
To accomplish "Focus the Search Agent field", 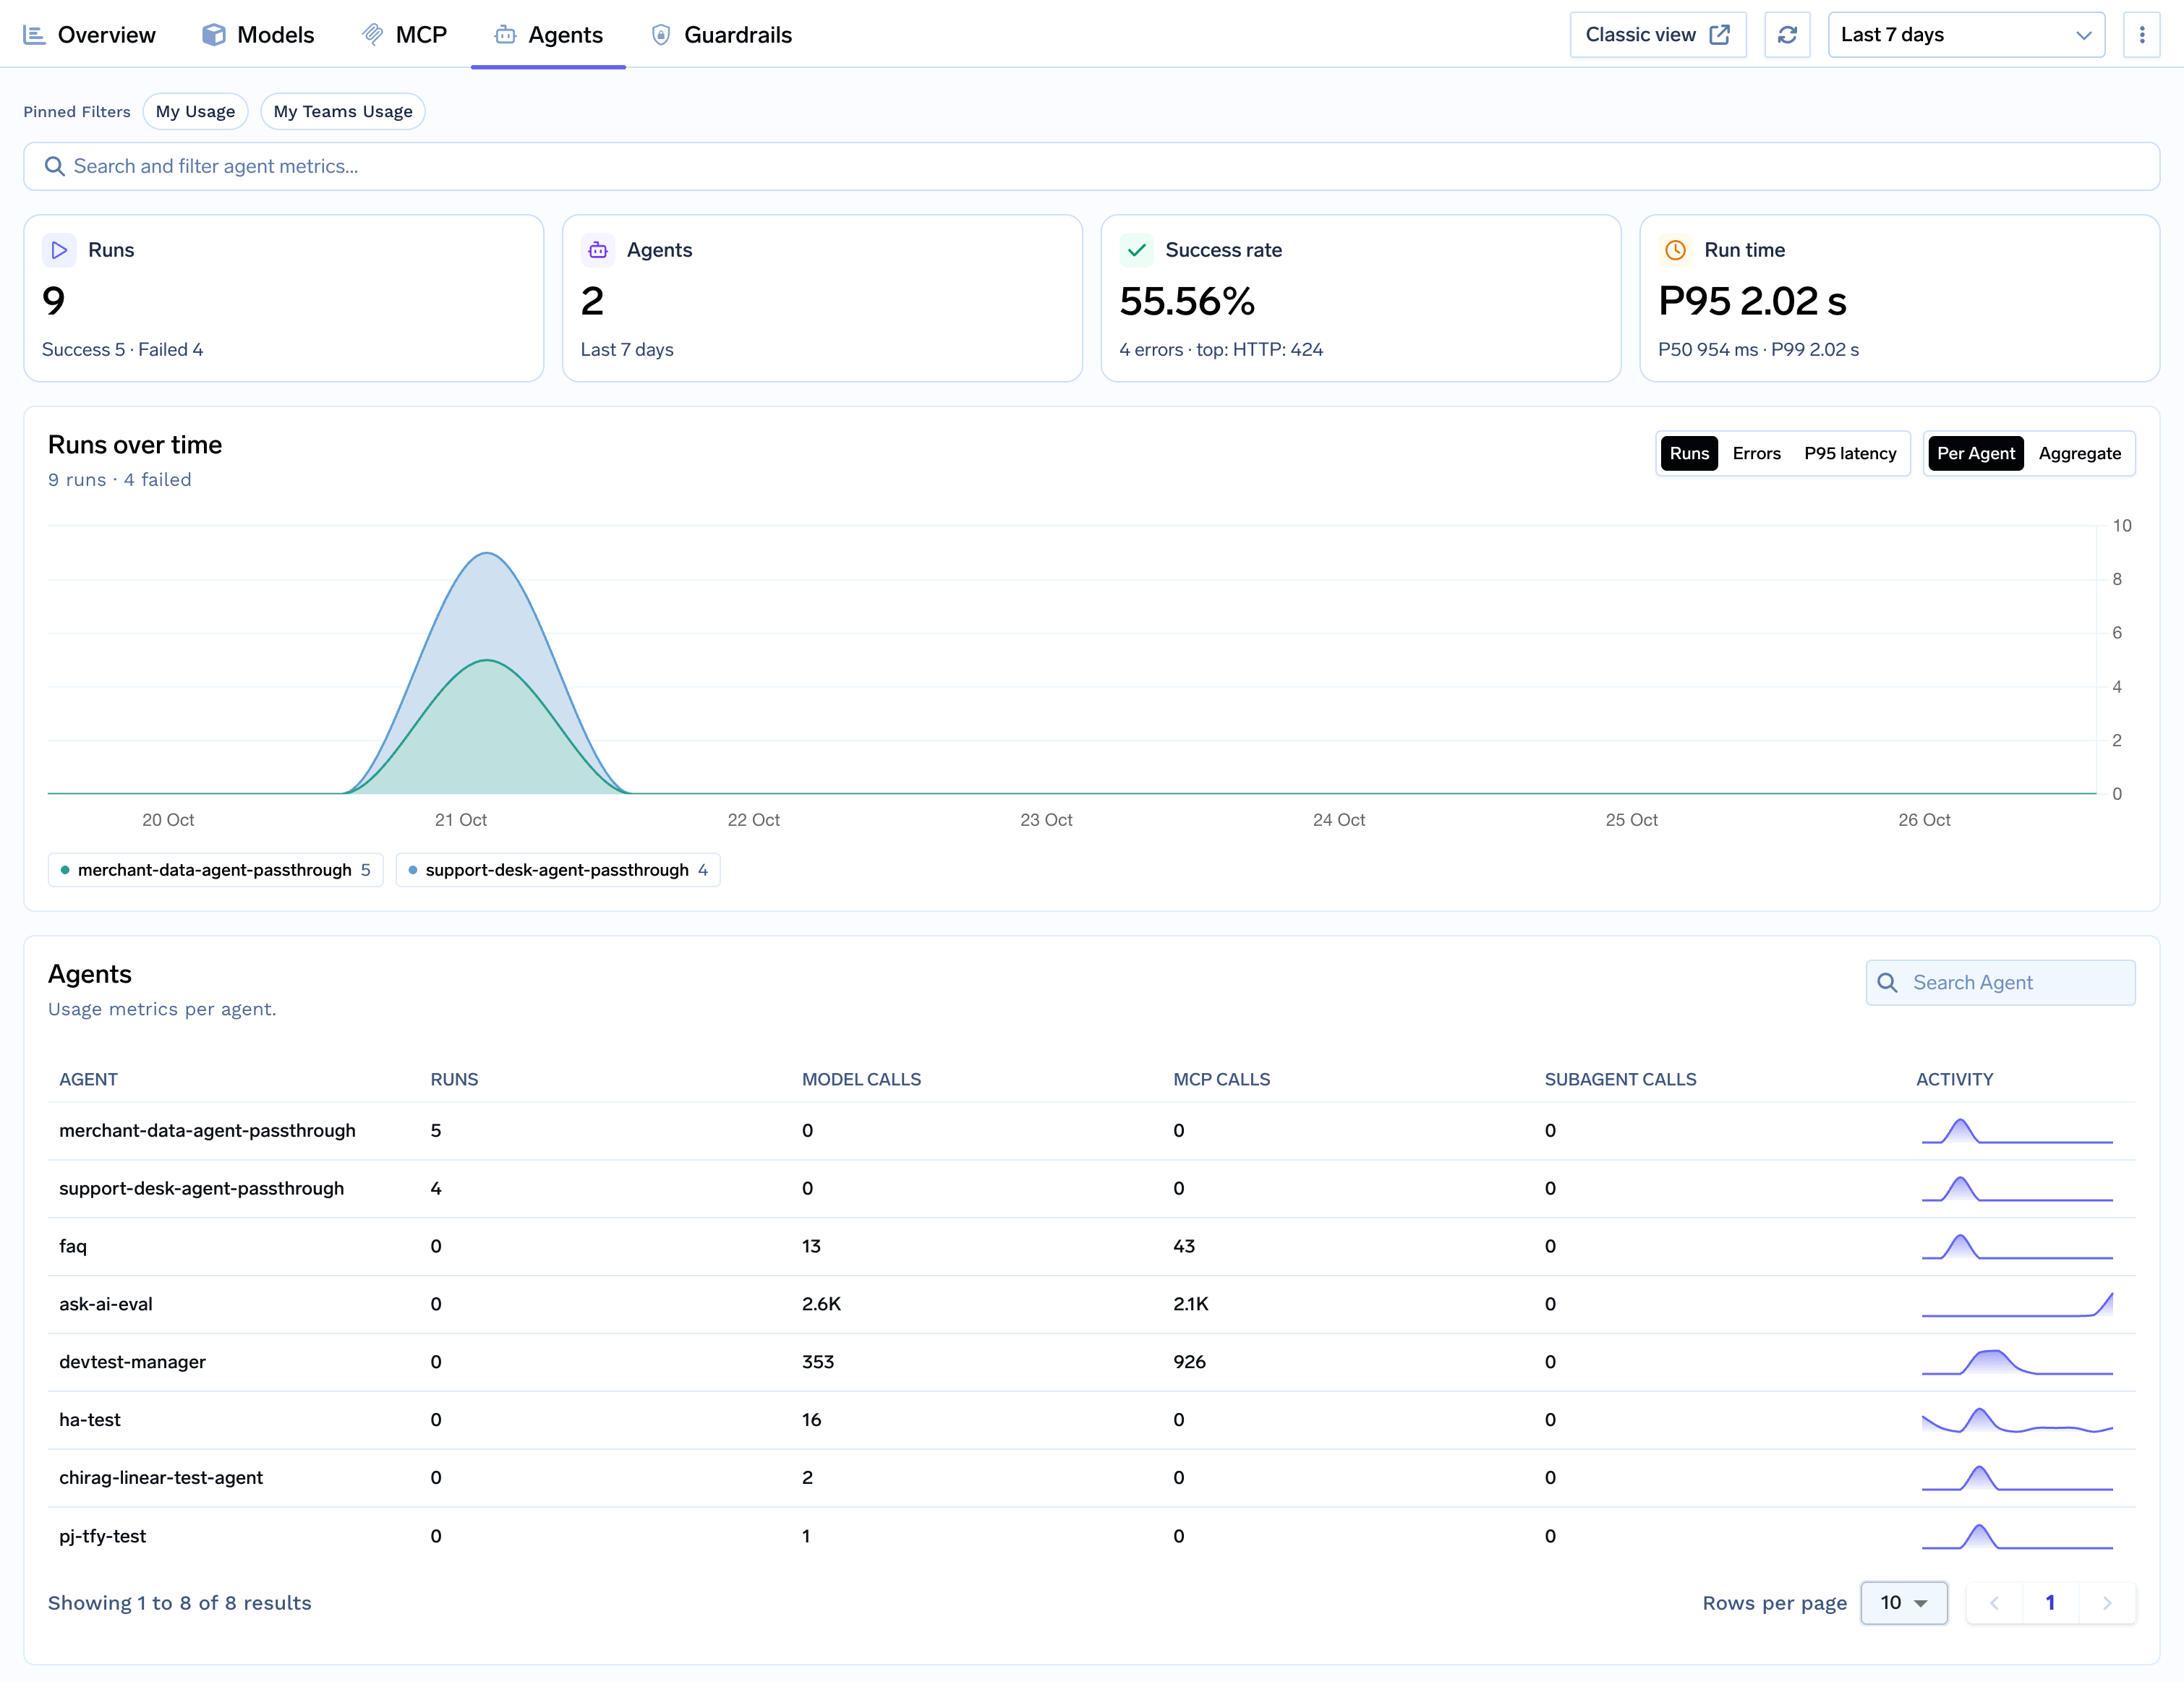I will click(x=2000, y=983).
